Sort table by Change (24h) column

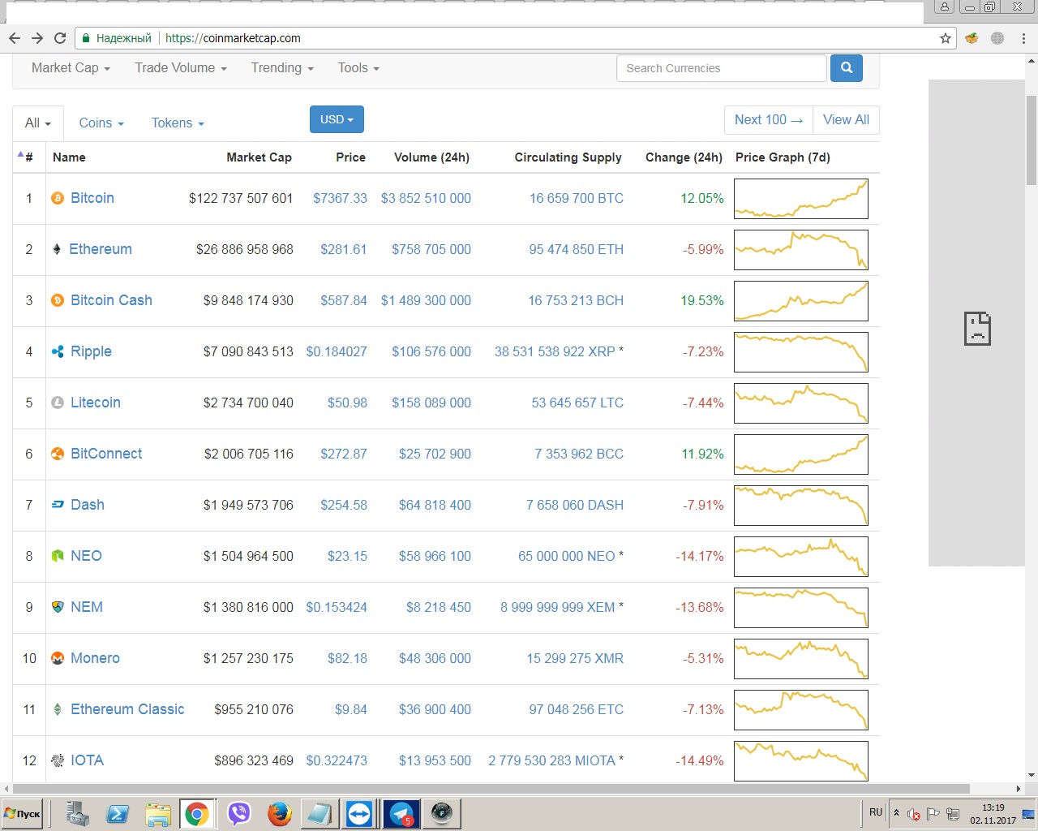pos(684,157)
